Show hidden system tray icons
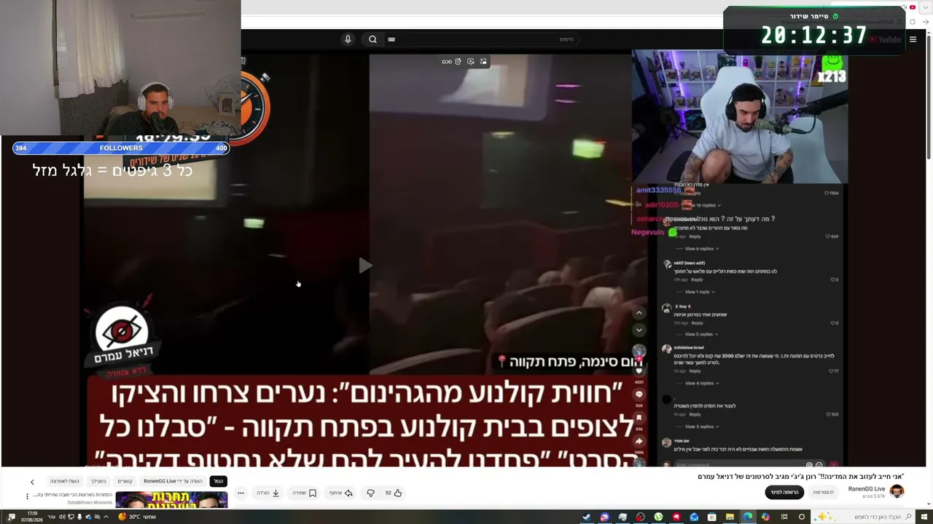 [106, 517]
